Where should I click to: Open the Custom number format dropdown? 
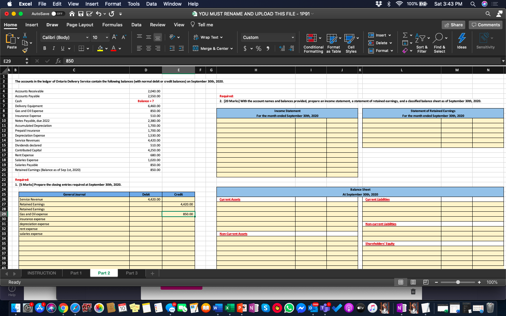[293, 37]
